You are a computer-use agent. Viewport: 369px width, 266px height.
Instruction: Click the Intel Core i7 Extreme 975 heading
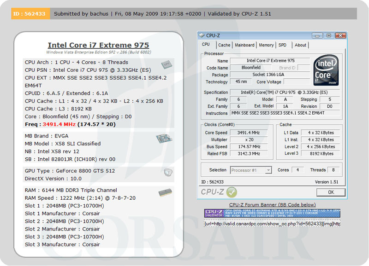point(98,45)
